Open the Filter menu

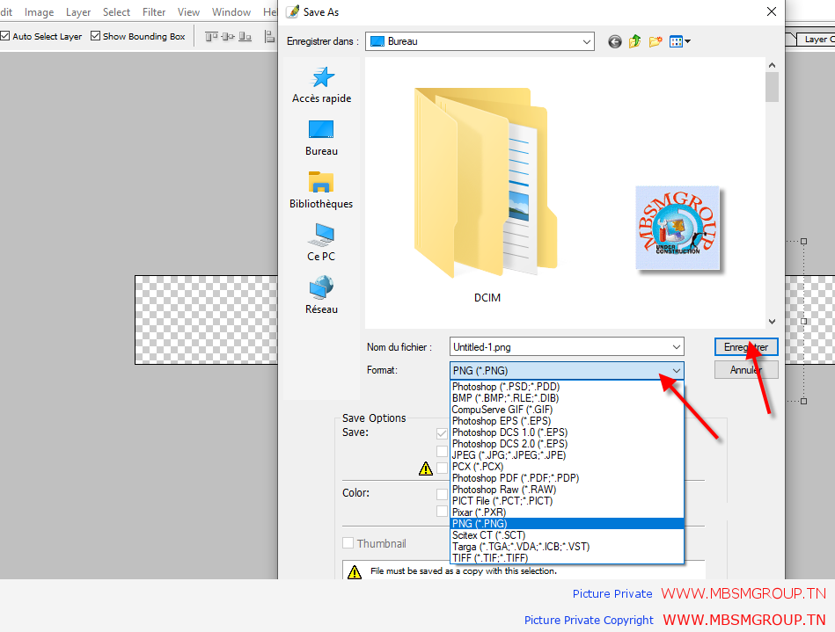154,12
